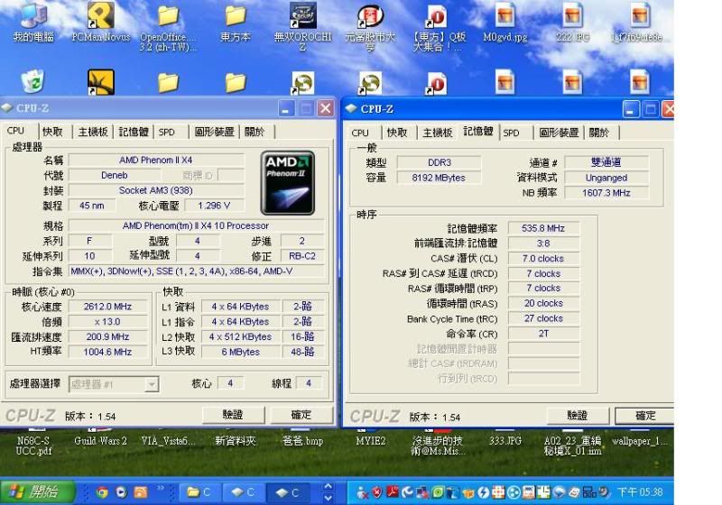Open the 主機板 tab in left CPU-Z window

coord(93,132)
